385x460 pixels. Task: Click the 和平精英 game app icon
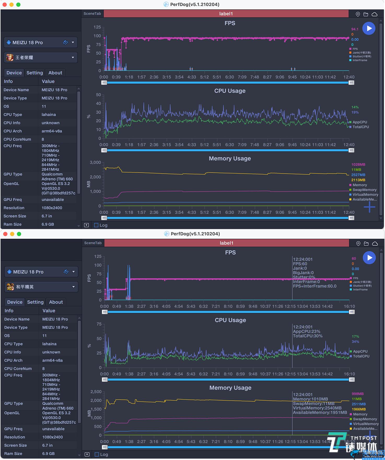(x=10, y=287)
